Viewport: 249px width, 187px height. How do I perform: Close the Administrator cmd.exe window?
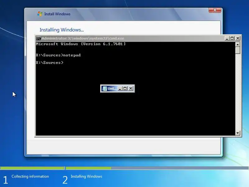(x=238, y=38)
